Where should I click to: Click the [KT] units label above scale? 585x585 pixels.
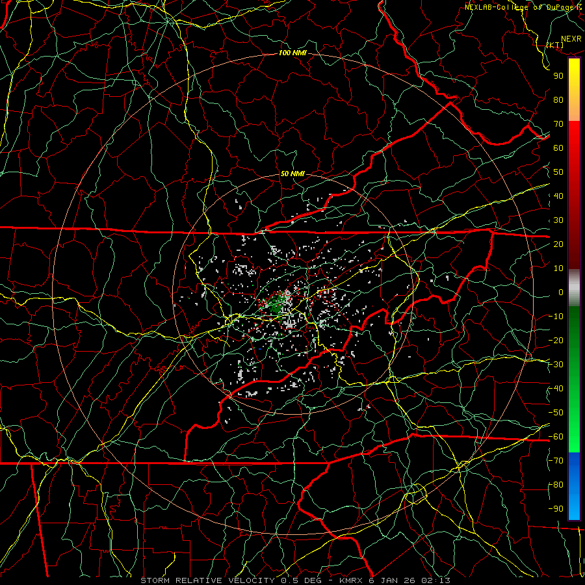pyautogui.click(x=555, y=45)
